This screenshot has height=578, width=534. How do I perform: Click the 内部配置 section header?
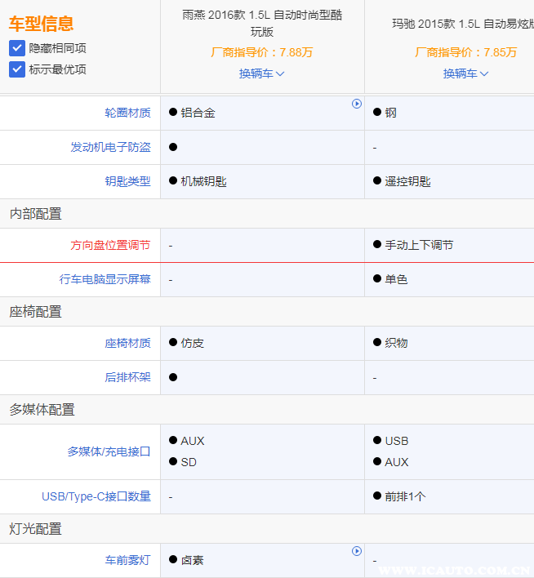pos(36,214)
